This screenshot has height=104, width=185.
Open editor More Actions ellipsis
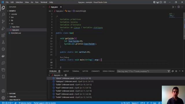[182, 7]
